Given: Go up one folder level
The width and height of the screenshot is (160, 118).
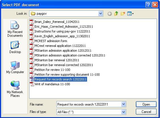Looking at the screenshot, I should coord(116,14).
